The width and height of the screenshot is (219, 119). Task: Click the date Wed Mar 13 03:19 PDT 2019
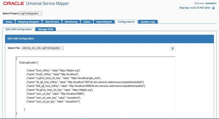point(195,8)
